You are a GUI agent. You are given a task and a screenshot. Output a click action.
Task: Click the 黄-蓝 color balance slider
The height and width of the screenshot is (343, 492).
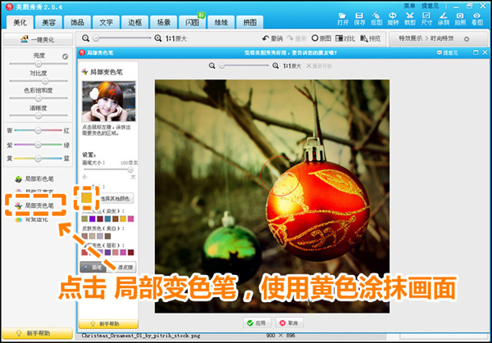38,159
